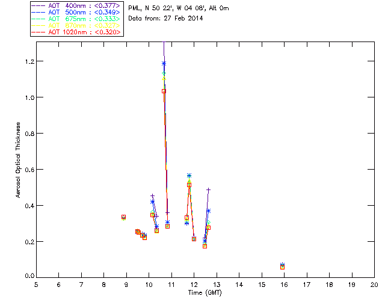Click the x-axis tick label 14
385x308 pixels.
[x=239, y=285]
